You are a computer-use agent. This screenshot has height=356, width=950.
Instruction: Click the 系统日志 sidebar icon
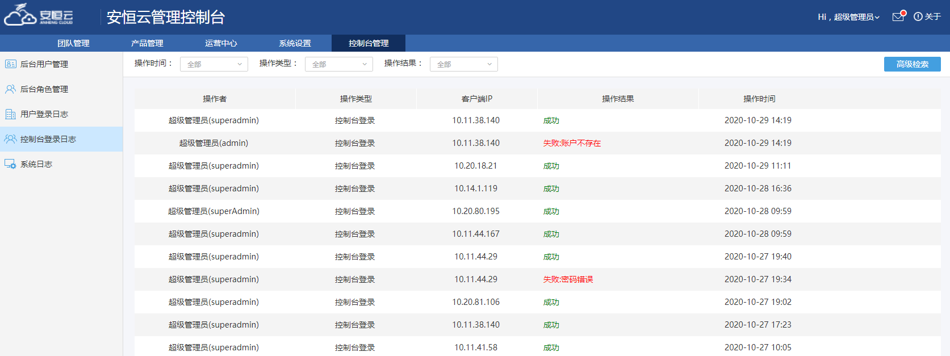point(10,164)
